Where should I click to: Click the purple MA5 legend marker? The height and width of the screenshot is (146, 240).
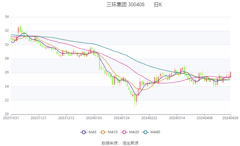(x=83, y=132)
